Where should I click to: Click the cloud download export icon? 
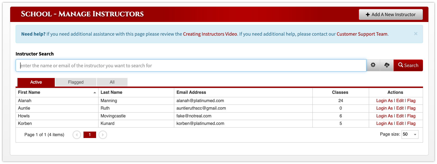pyautogui.click(x=387, y=65)
